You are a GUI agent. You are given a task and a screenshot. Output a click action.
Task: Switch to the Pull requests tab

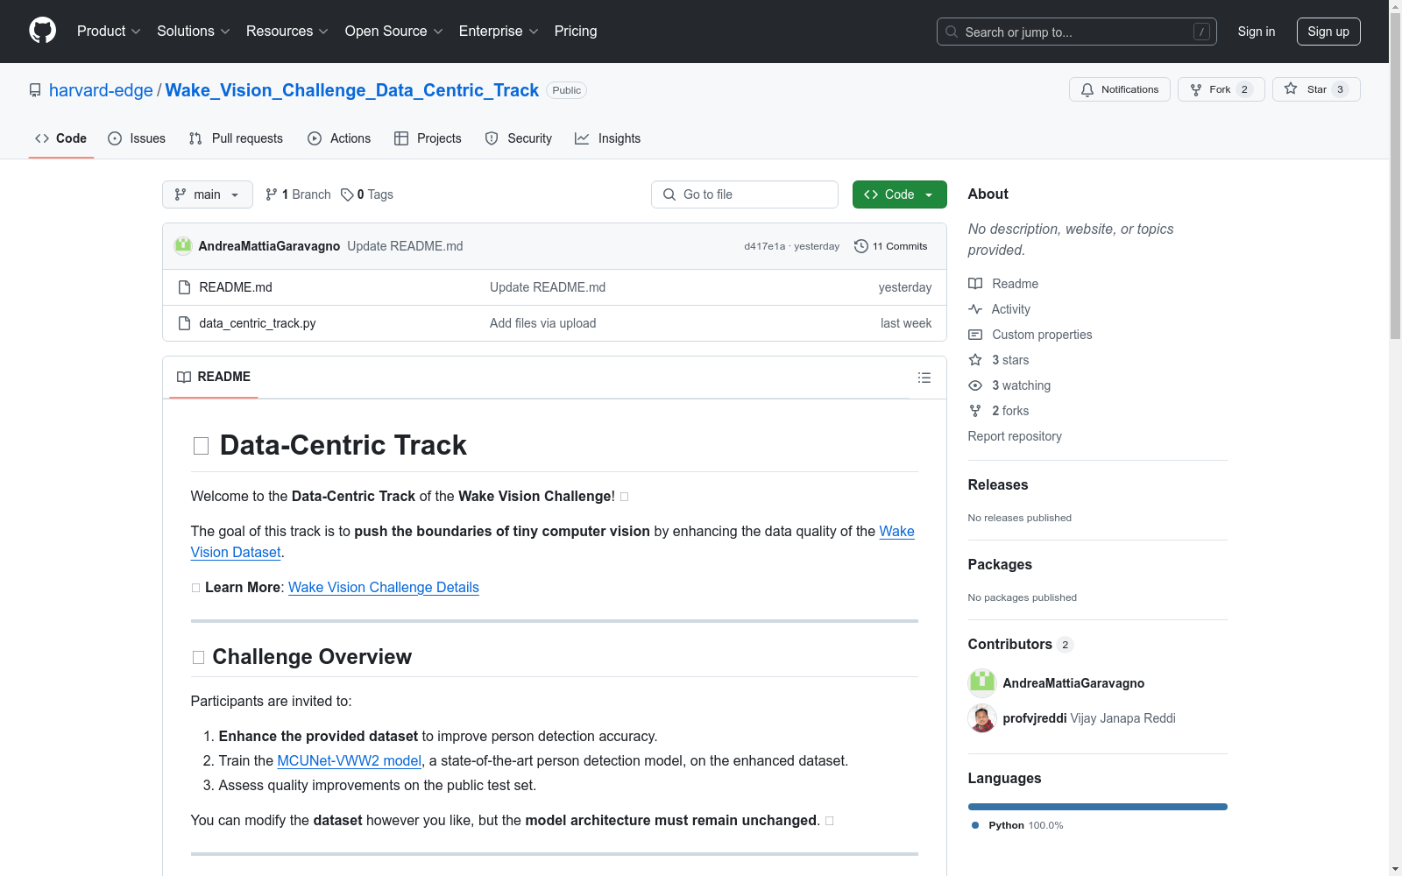236,138
